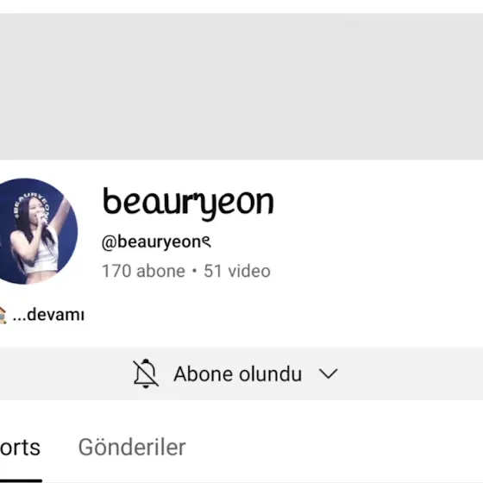
Task: Click the @beauryeon channel handle
Action: (151, 242)
